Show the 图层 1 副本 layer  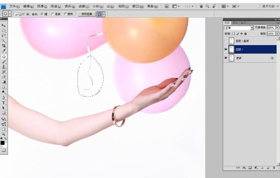(226, 41)
